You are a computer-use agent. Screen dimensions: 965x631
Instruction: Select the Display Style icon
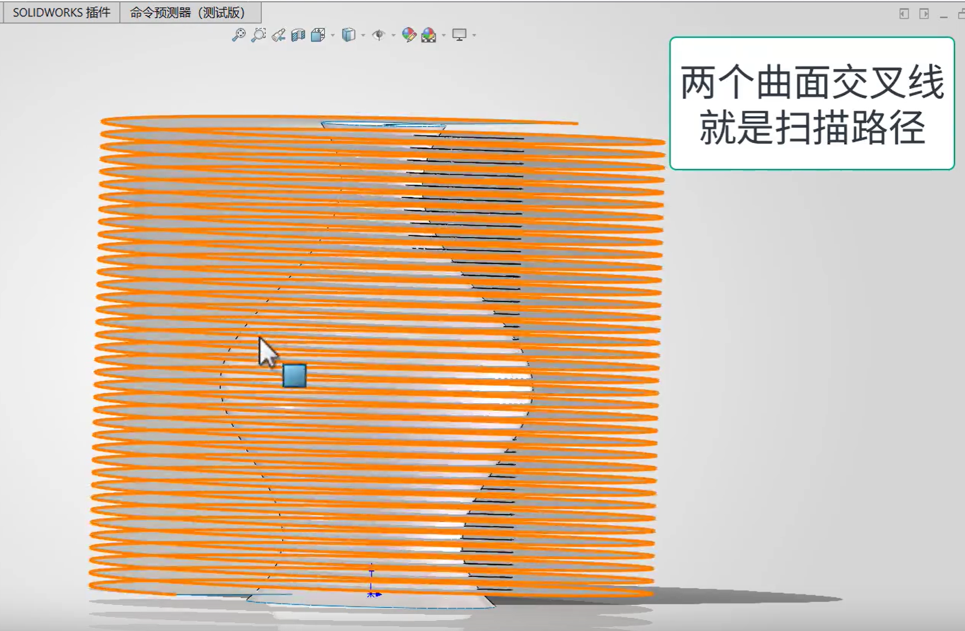pos(348,35)
